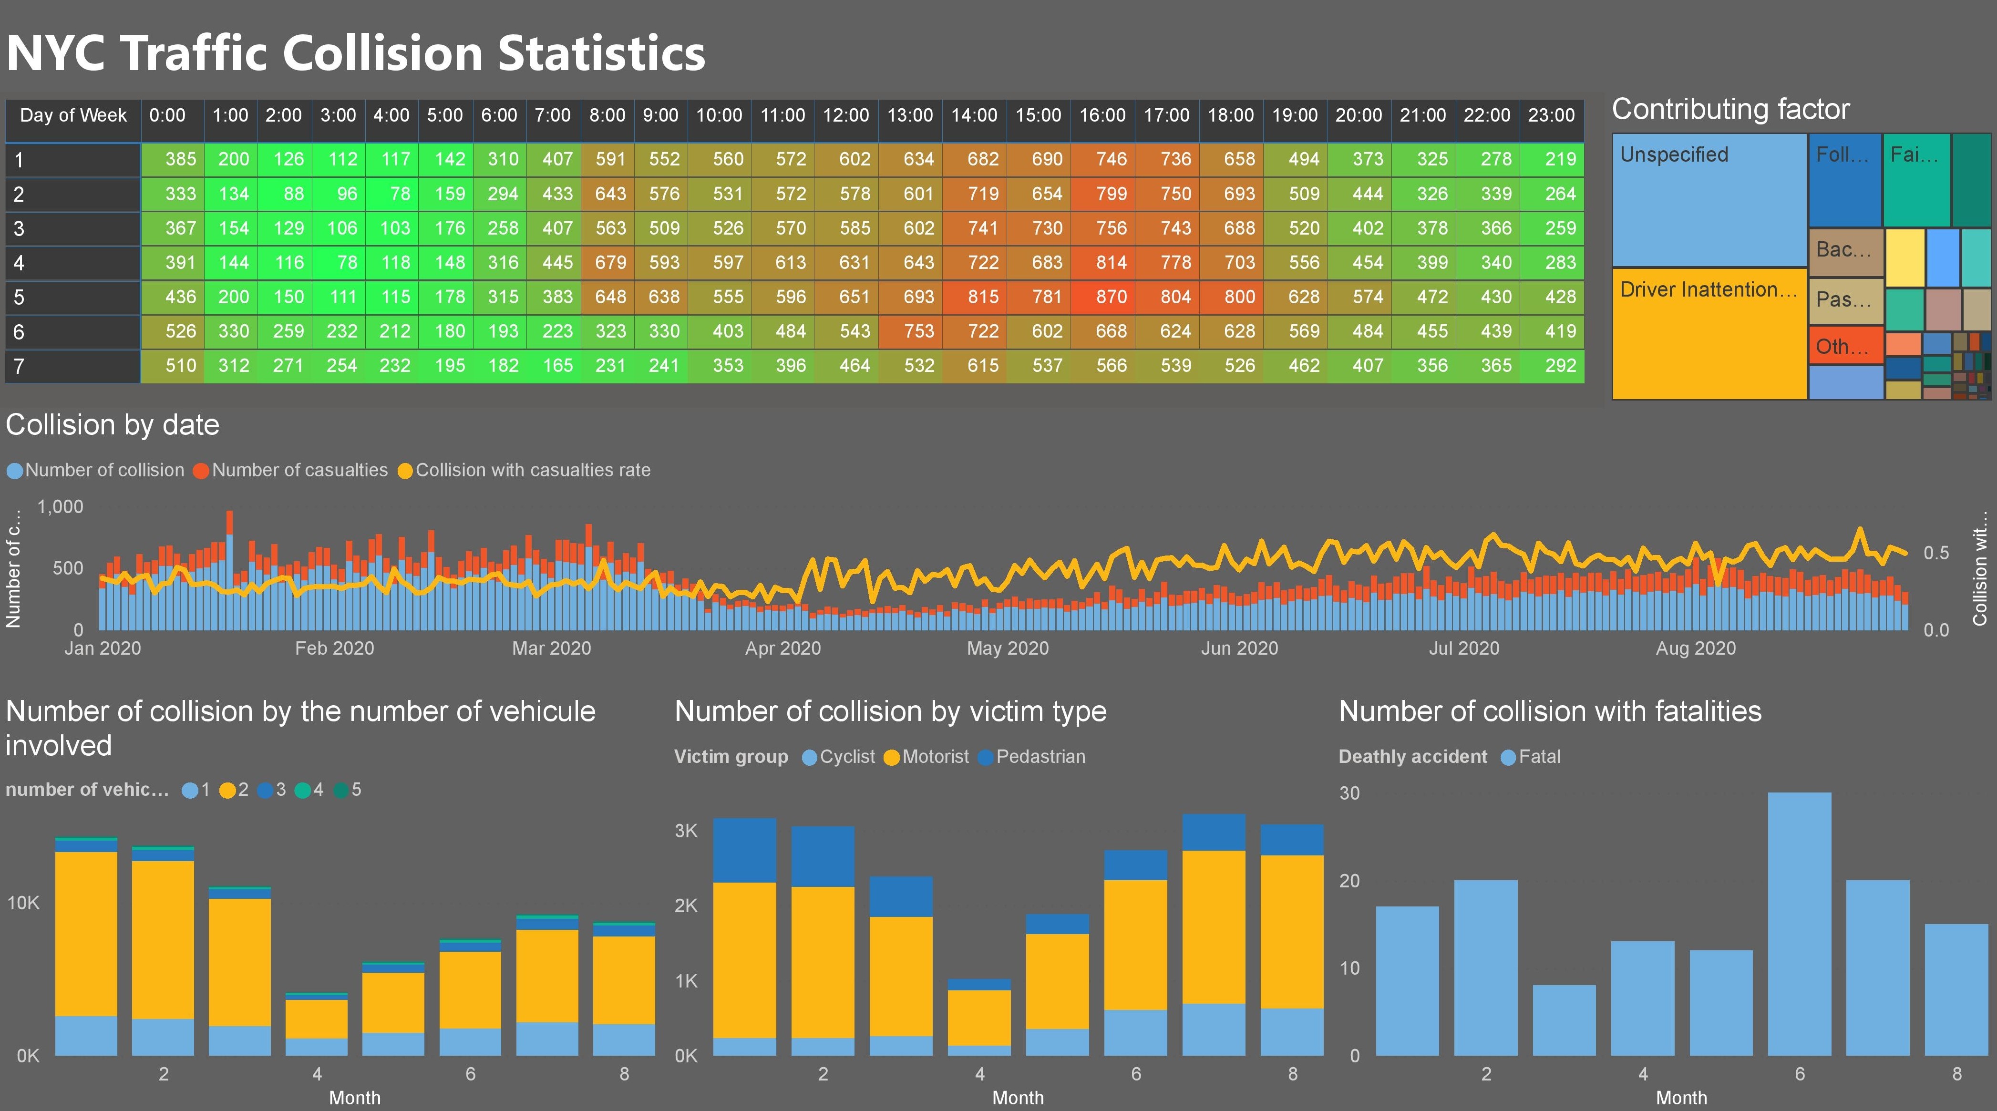The width and height of the screenshot is (1997, 1111).
Task: Click the 'Number of collision with fatalities' title
Action: pos(1550,712)
